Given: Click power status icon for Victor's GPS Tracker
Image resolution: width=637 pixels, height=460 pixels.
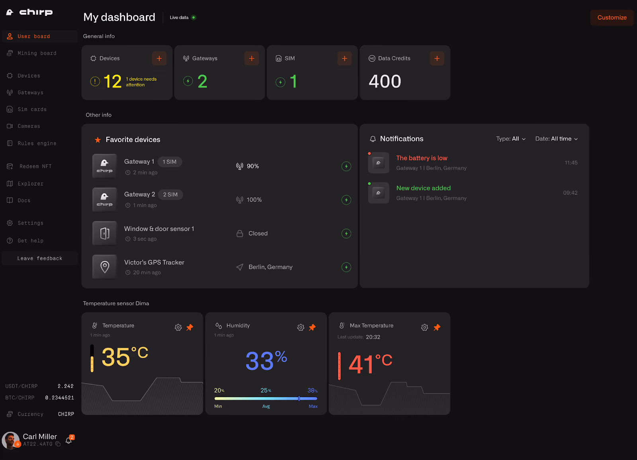Looking at the screenshot, I should click(346, 267).
